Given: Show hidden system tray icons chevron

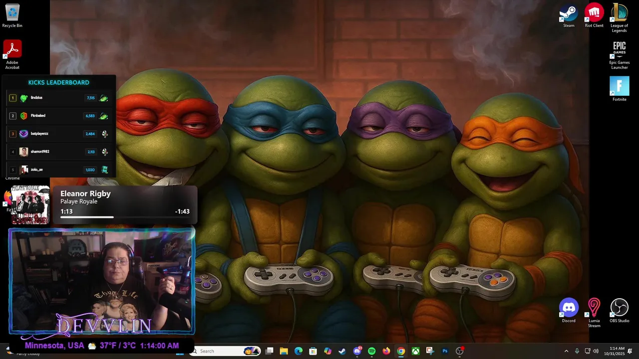Looking at the screenshot, I should tap(566, 351).
